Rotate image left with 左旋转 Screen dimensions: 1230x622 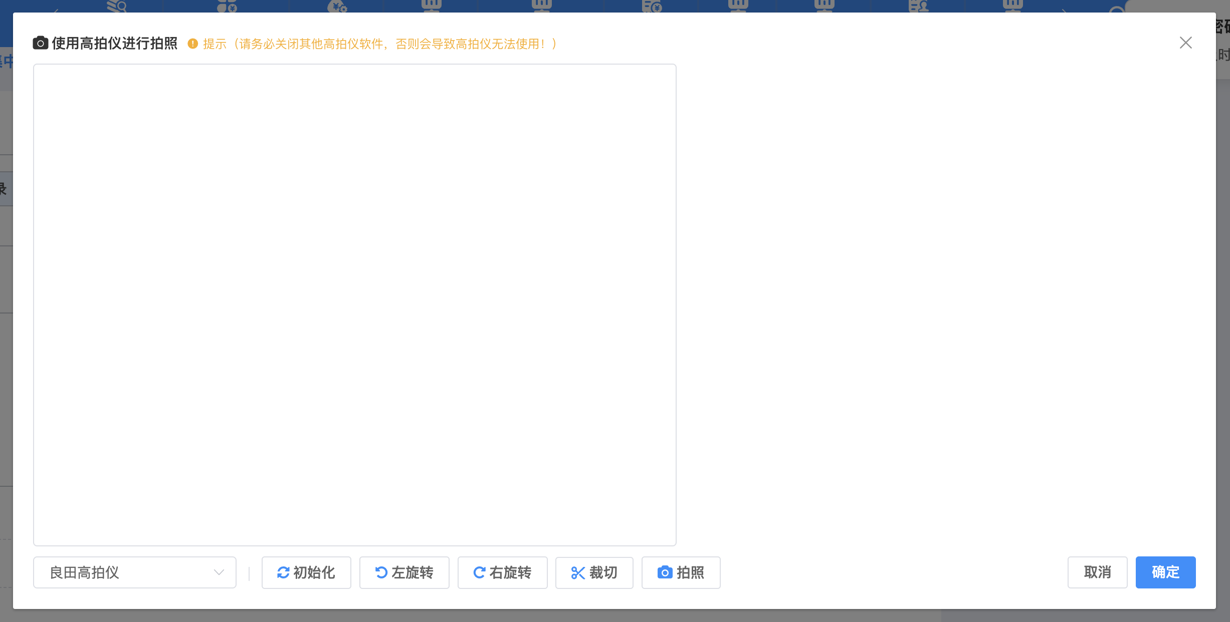404,572
